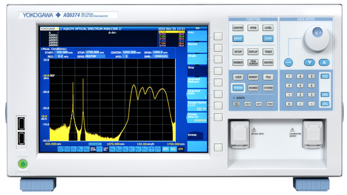Screen dimensions: 347x195
Task: Select the PEAK SEARCH function key
Action: [x=253, y=62]
